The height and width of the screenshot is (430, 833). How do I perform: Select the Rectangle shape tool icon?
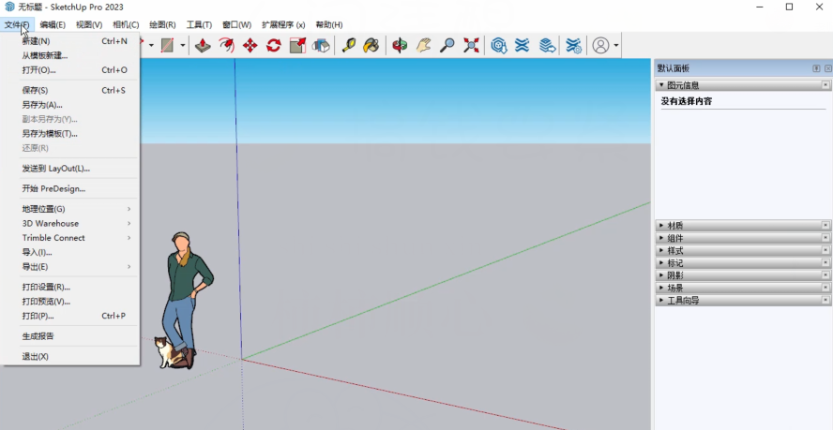(167, 45)
